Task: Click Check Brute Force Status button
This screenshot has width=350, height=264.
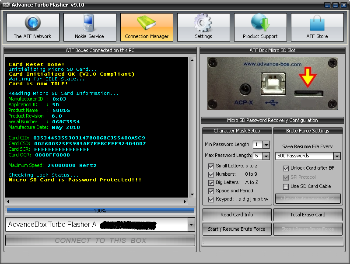Action: click(x=308, y=198)
